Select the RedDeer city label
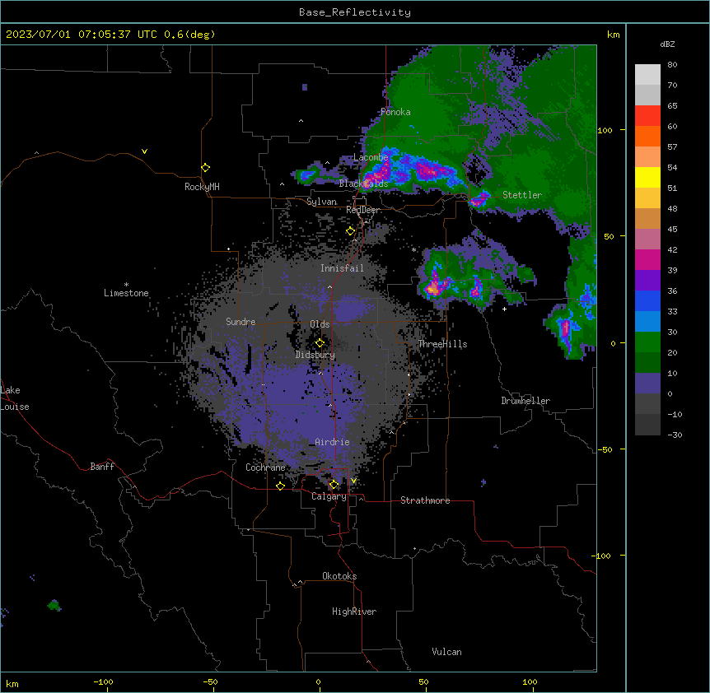The width and height of the screenshot is (710, 693). tap(363, 210)
